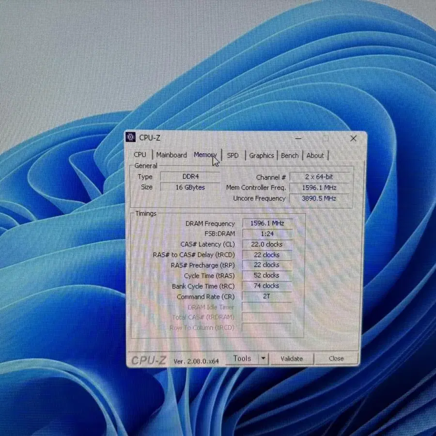Image resolution: width=436 pixels, height=436 pixels.
Task: Click the Close button at bottom
Action: point(336,358)
